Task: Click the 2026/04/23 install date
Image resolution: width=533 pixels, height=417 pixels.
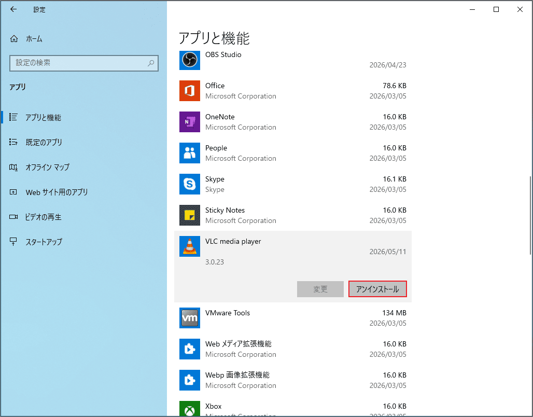Action: point(388,65)
